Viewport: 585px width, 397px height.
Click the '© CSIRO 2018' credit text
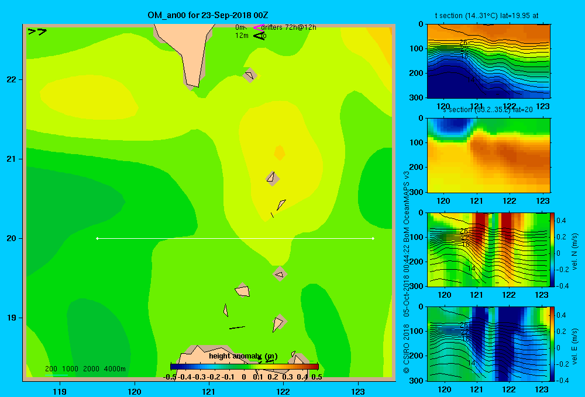coord(407,349)
